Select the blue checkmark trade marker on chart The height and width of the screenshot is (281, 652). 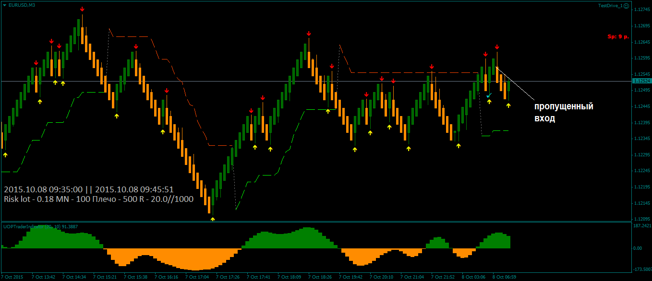pyautogui.click(x=488, y=96)
